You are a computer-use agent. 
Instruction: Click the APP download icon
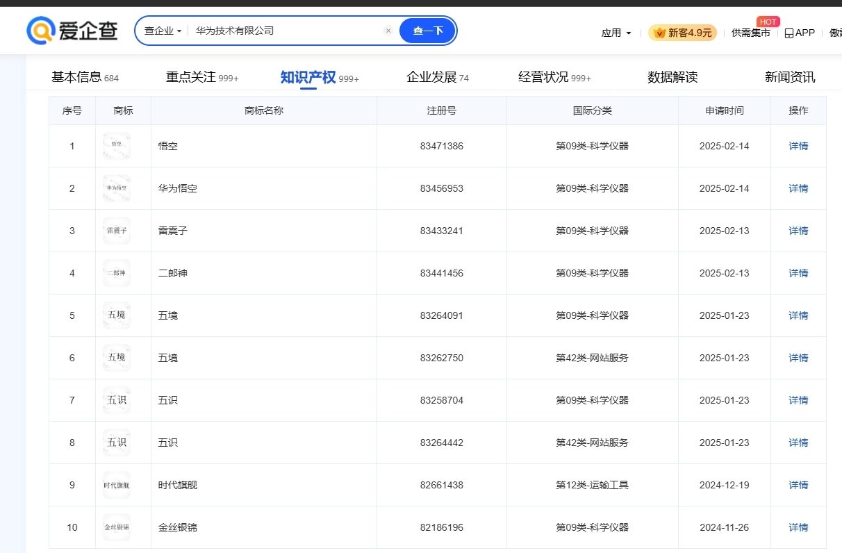pos(789,33)
